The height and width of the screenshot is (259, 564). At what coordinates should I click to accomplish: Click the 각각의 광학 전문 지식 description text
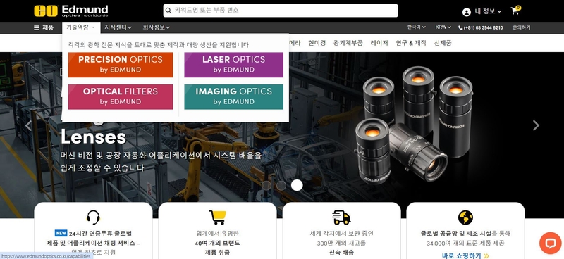158,45
